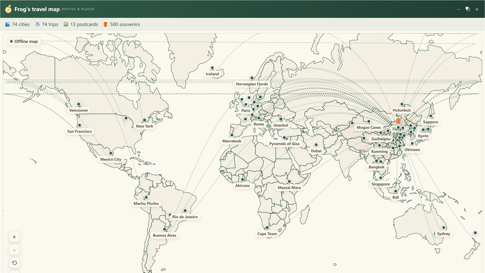The width and height of the screenshot is (485, 273).
Task: Click the compass app icon in title bar
Action: pyautogui.click(x=8, y=9)
